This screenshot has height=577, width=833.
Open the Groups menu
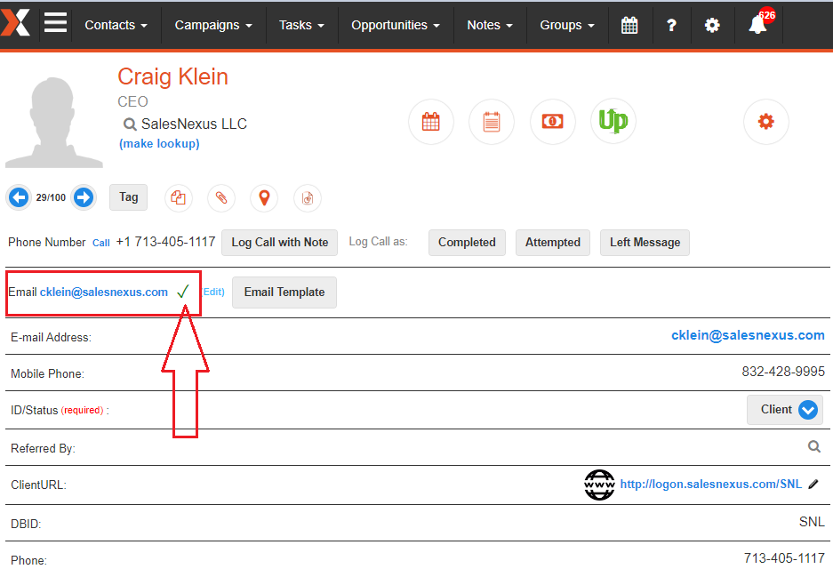[x=567, y=25]
